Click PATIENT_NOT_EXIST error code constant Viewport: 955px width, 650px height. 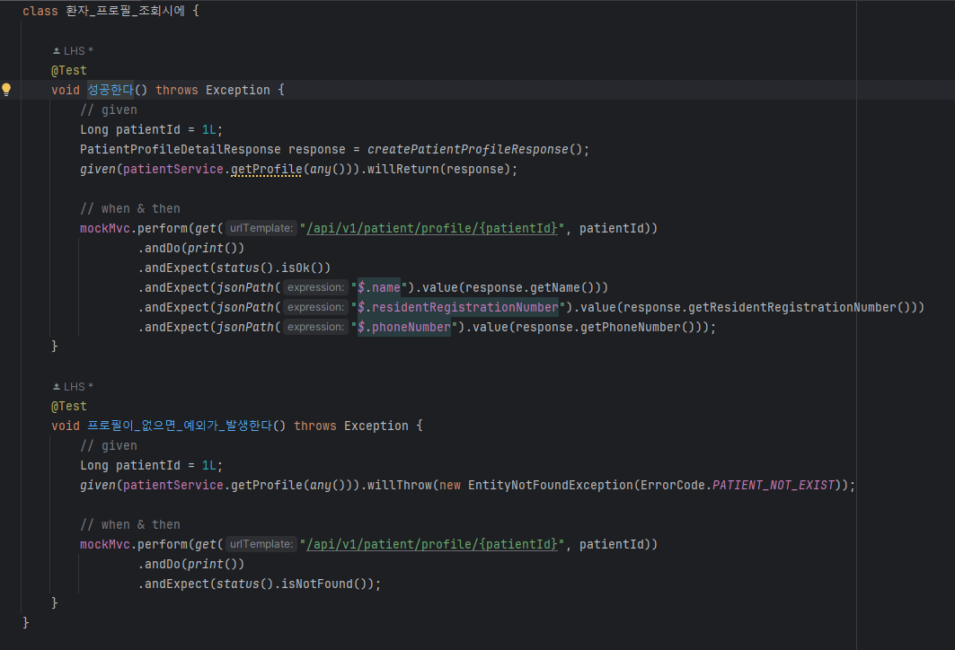774,486
